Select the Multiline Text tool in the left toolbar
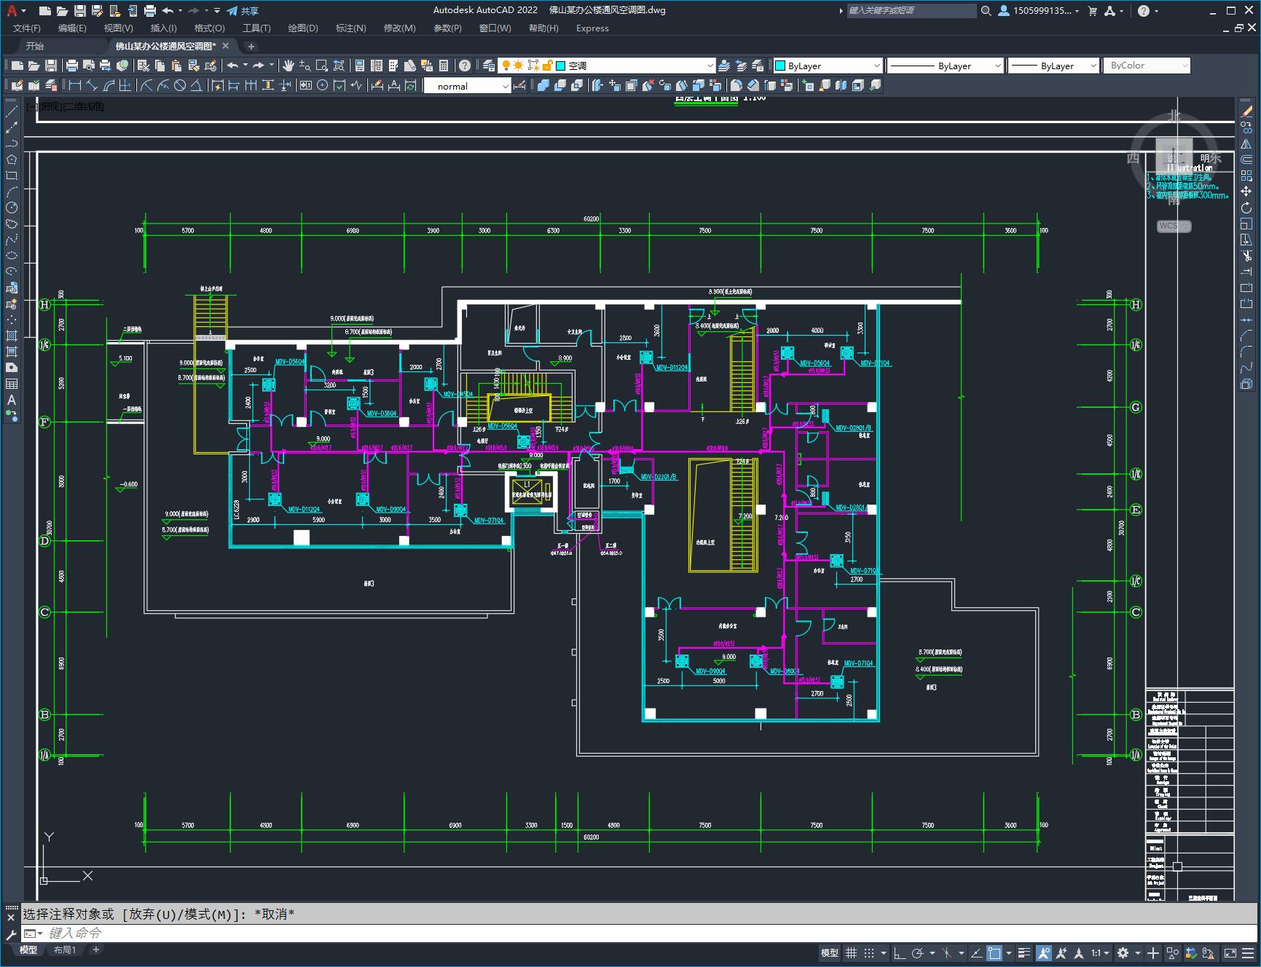This screenshot has height=967, width=1261. coord(12,400)
